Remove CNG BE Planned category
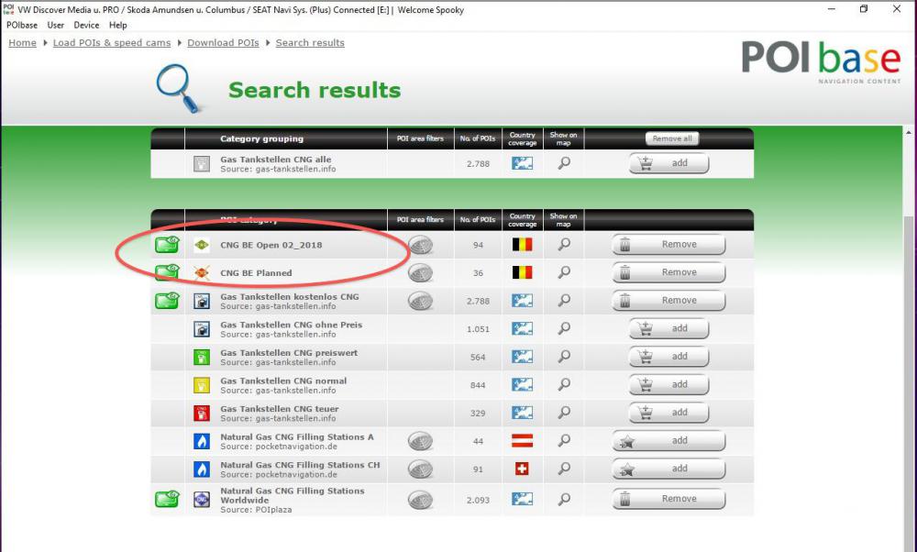 pyautogui.click(x=668, y=272)
